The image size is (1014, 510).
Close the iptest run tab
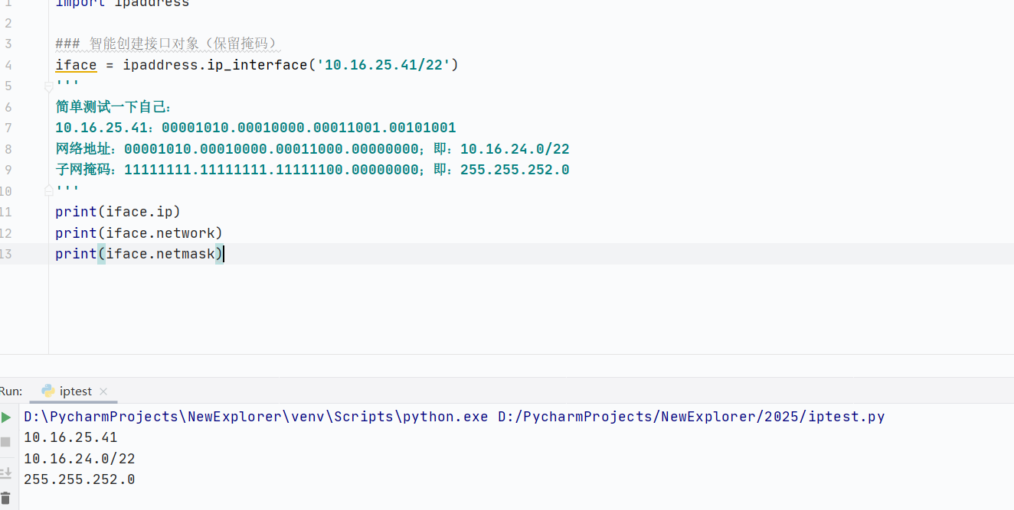(103, 391)
